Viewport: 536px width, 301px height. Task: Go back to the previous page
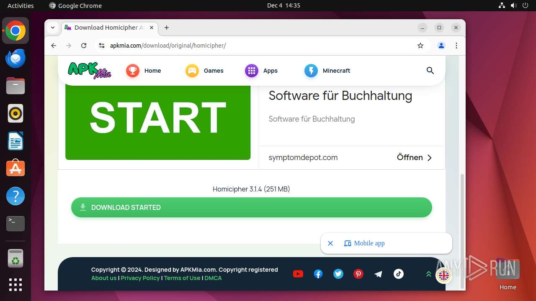click(54, 46)
